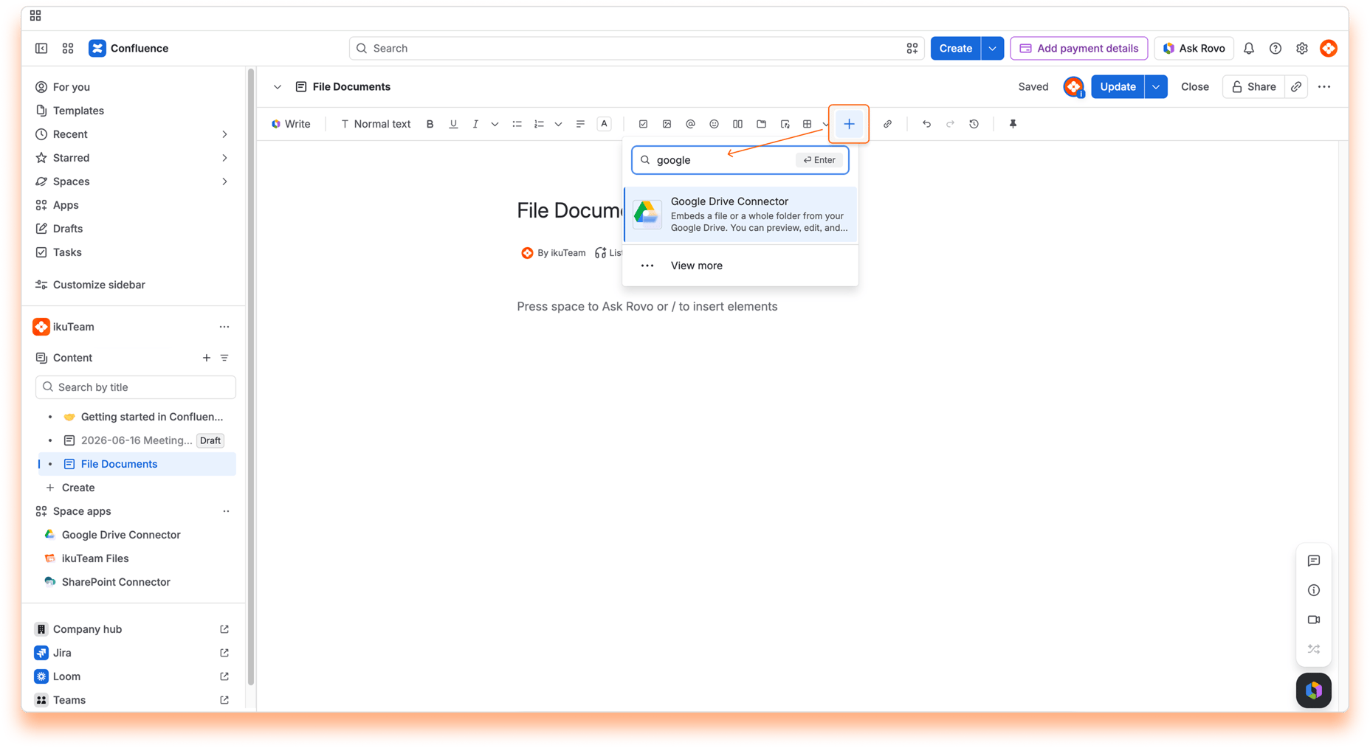Image resolution: width=1370 pixels, height=748 pixels.
Task: Pin the editor toolbar
Action: (x=1013, y=124)
